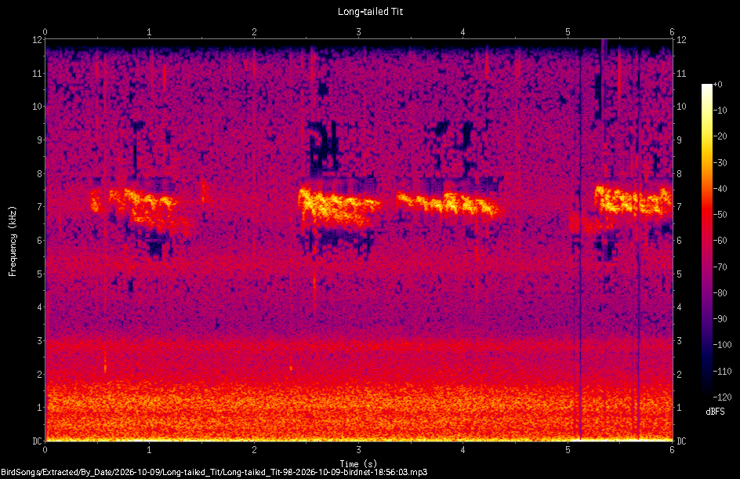Click the '-100' colorbar value
The image size is (740, 479).
(723, 345)
